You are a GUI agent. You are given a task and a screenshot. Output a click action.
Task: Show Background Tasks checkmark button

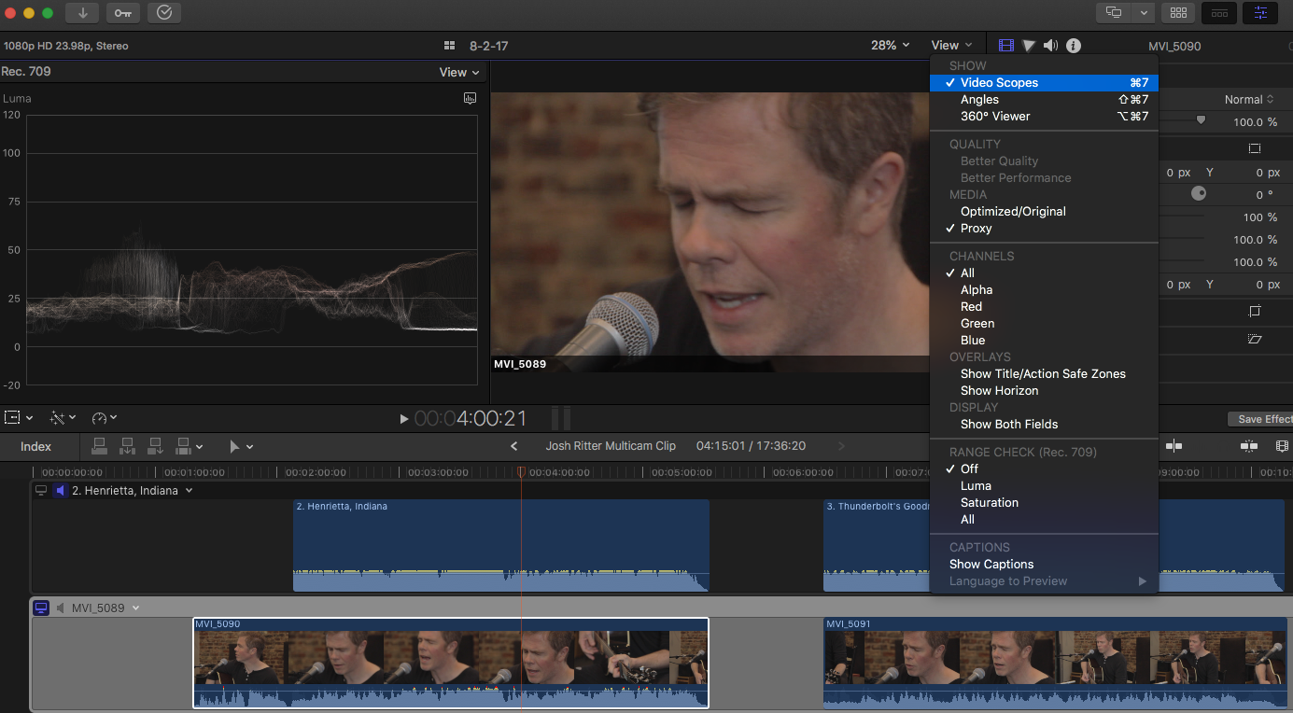point(164,13)
